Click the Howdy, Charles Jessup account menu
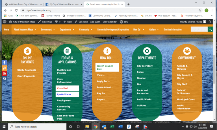The image size is (217, 130). pos(193,22)
